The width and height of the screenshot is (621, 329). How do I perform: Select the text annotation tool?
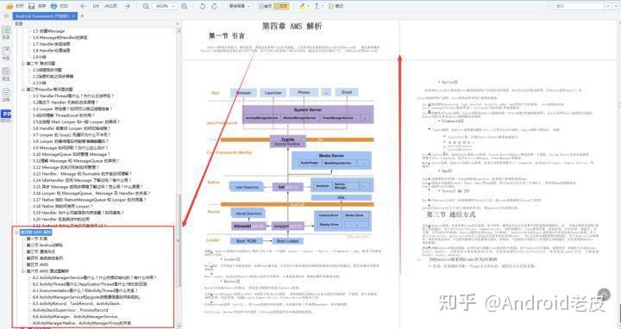317,6
